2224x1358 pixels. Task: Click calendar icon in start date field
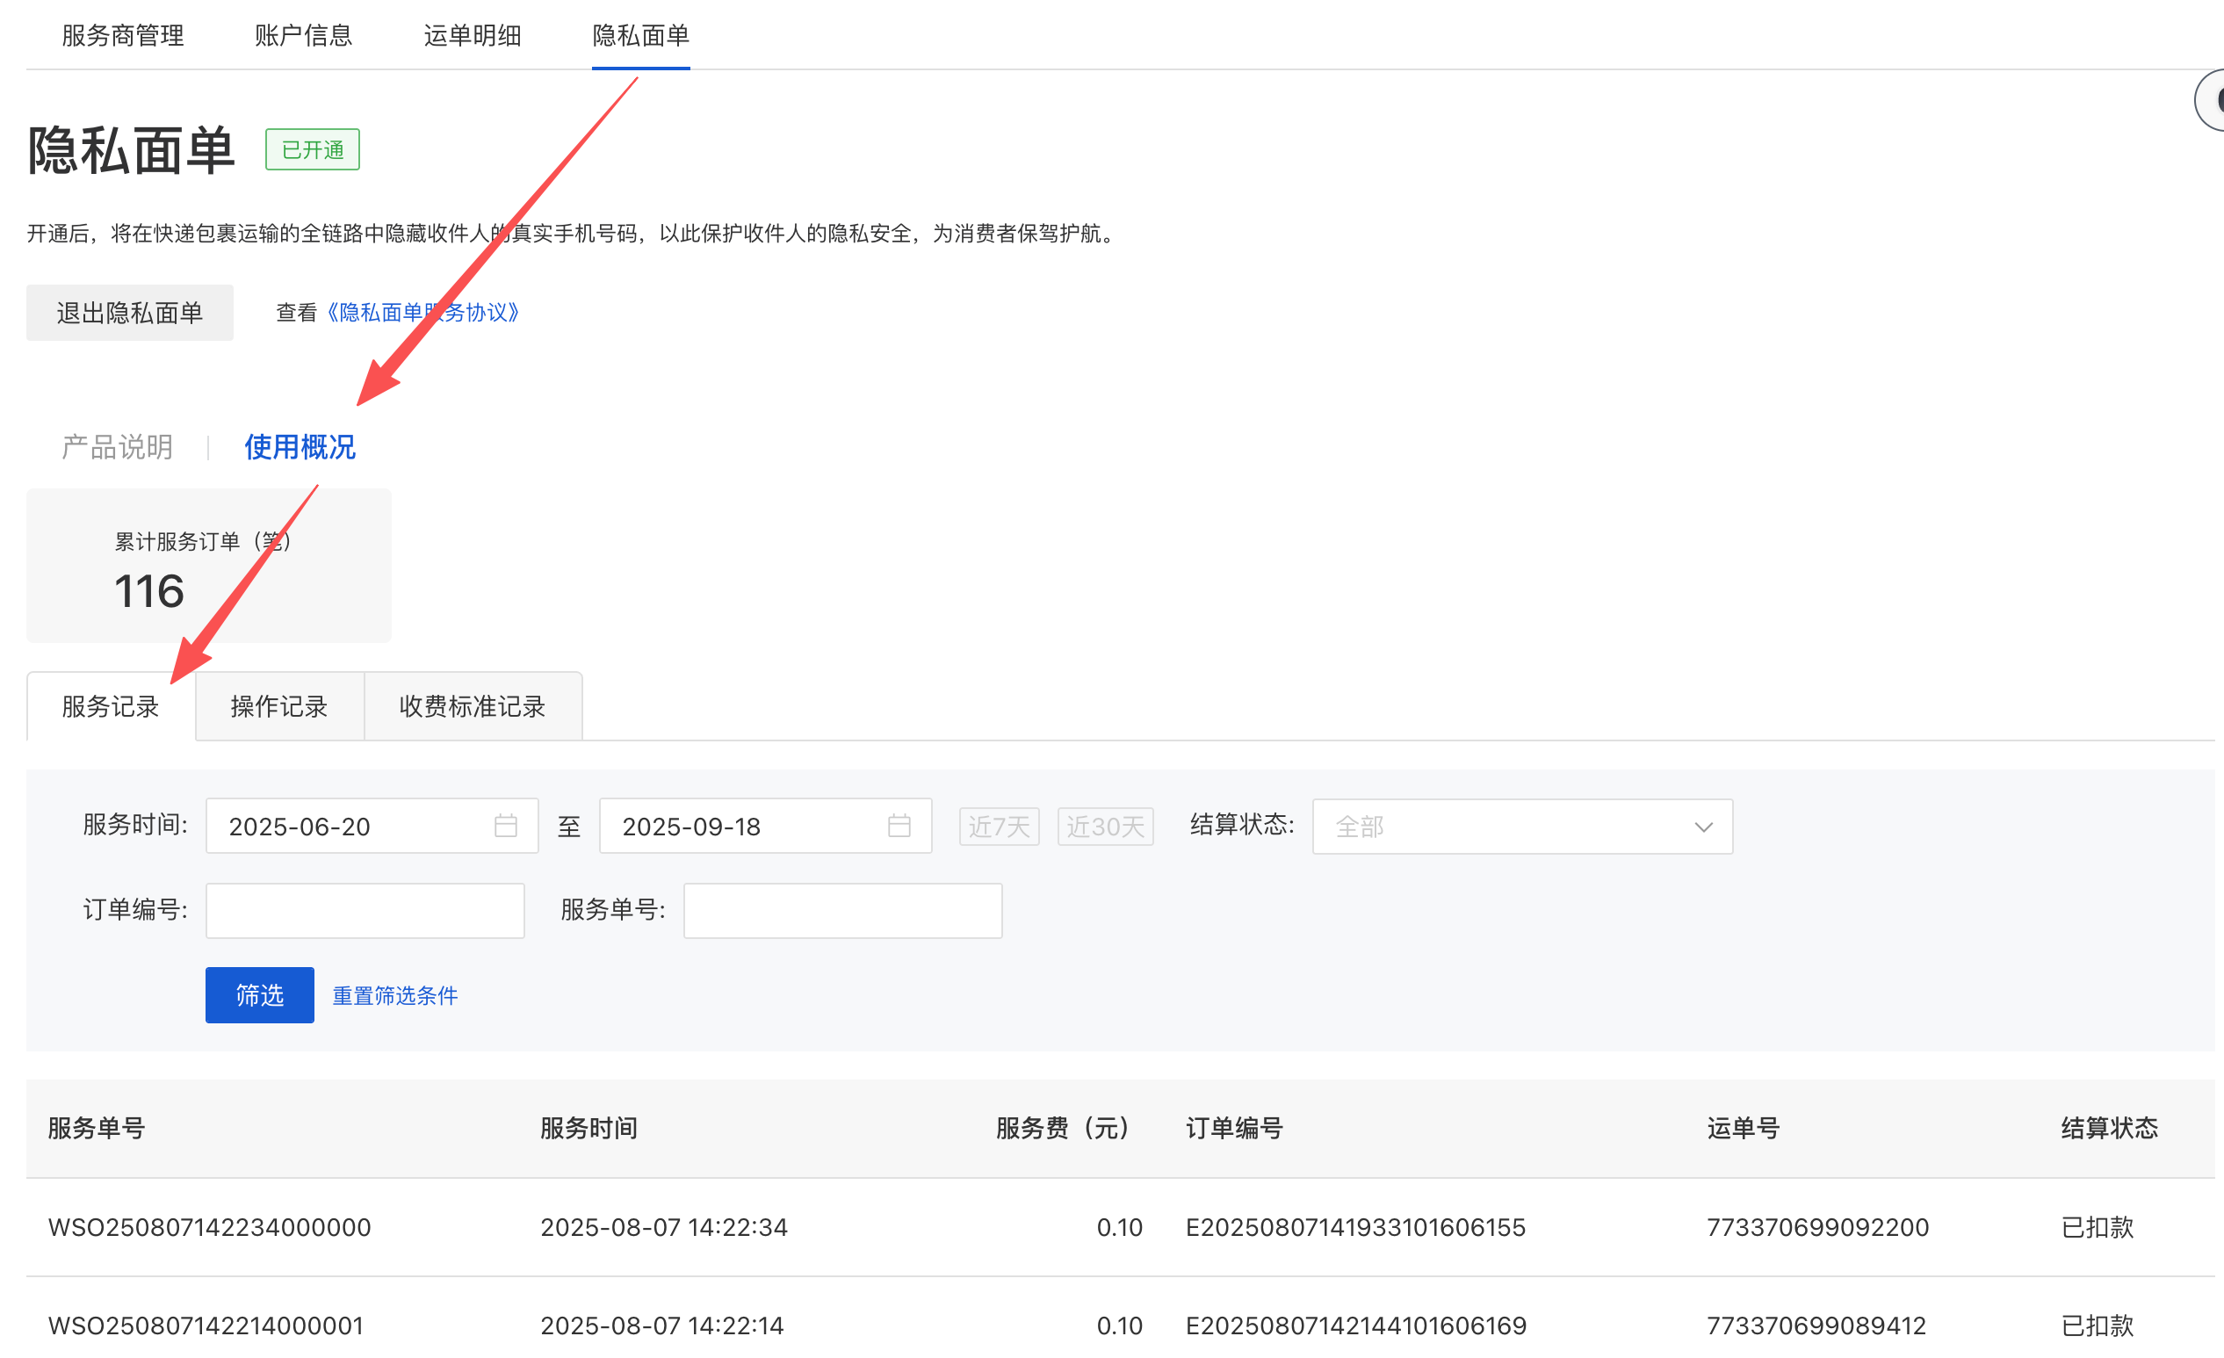(505, 826)
